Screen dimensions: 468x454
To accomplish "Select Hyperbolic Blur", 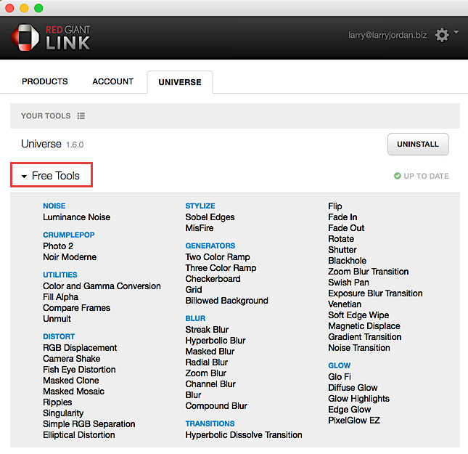I will (x=215, y=341).
